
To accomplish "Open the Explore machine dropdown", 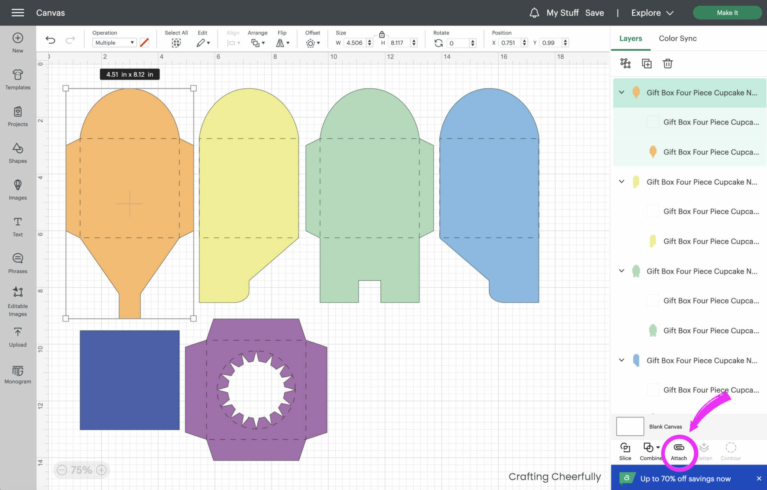I will pos(652,13).
